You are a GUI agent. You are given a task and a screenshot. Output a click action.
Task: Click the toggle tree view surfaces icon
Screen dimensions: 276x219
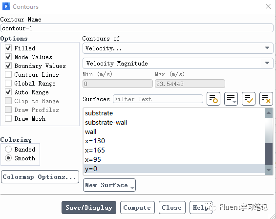click(213, 99)
